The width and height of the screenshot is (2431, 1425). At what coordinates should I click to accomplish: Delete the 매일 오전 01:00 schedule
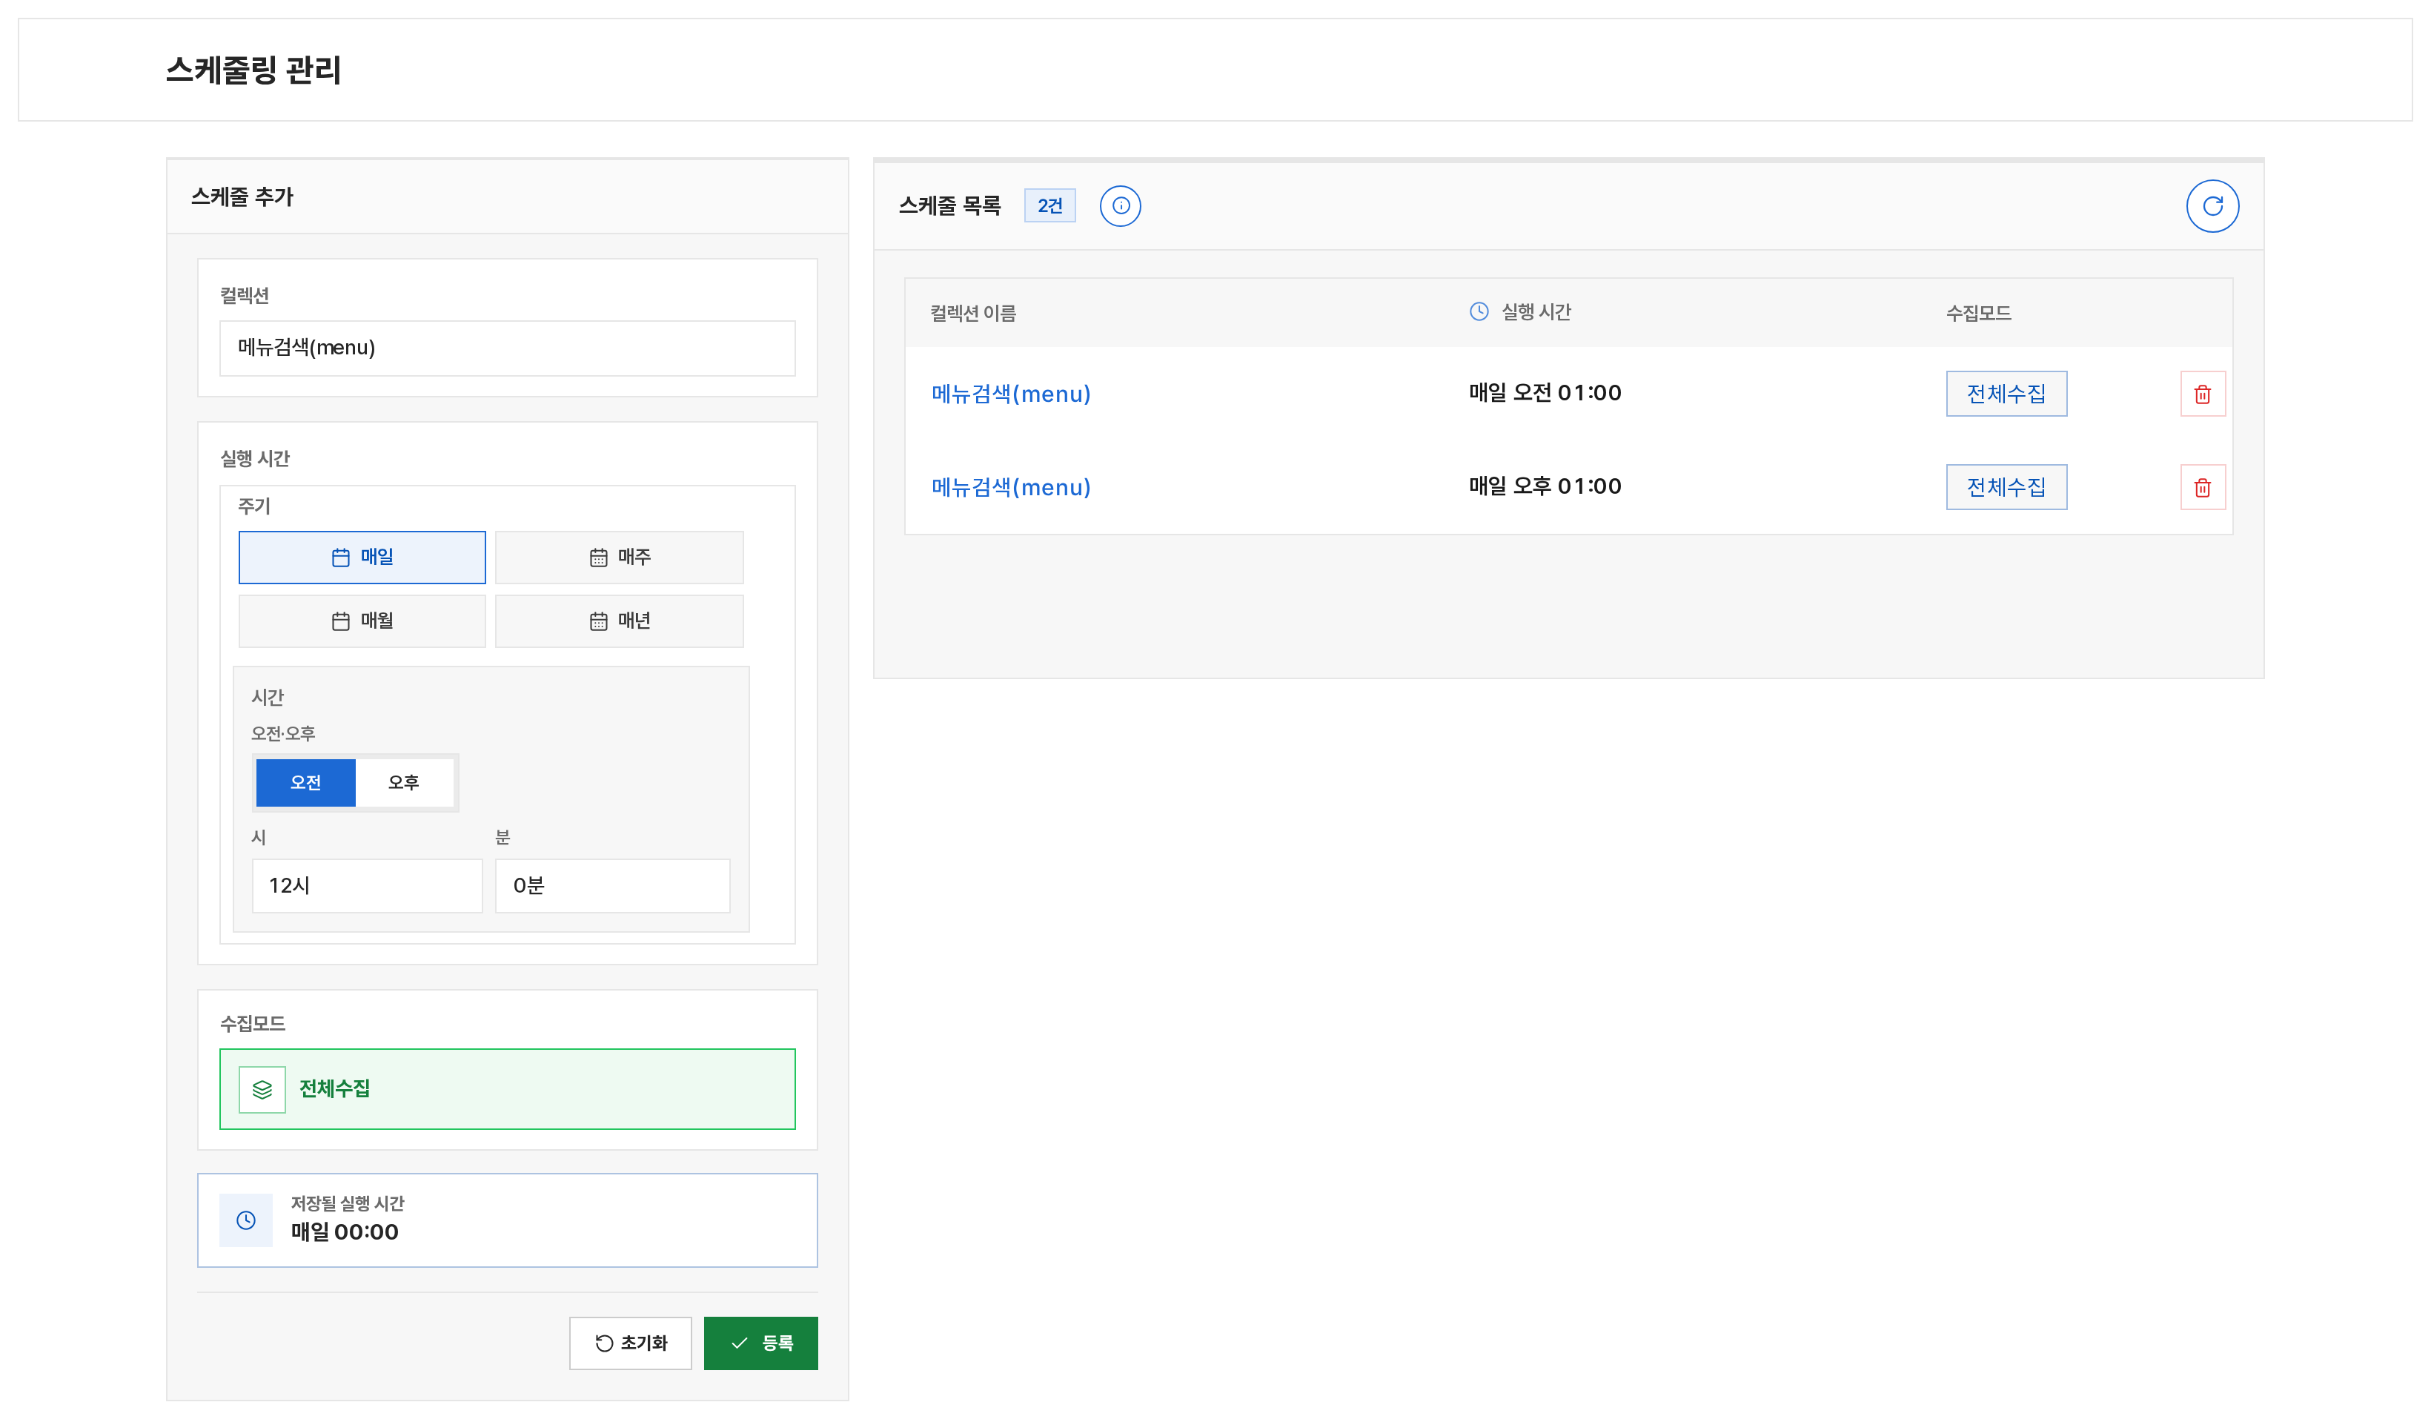point(2203,394)
